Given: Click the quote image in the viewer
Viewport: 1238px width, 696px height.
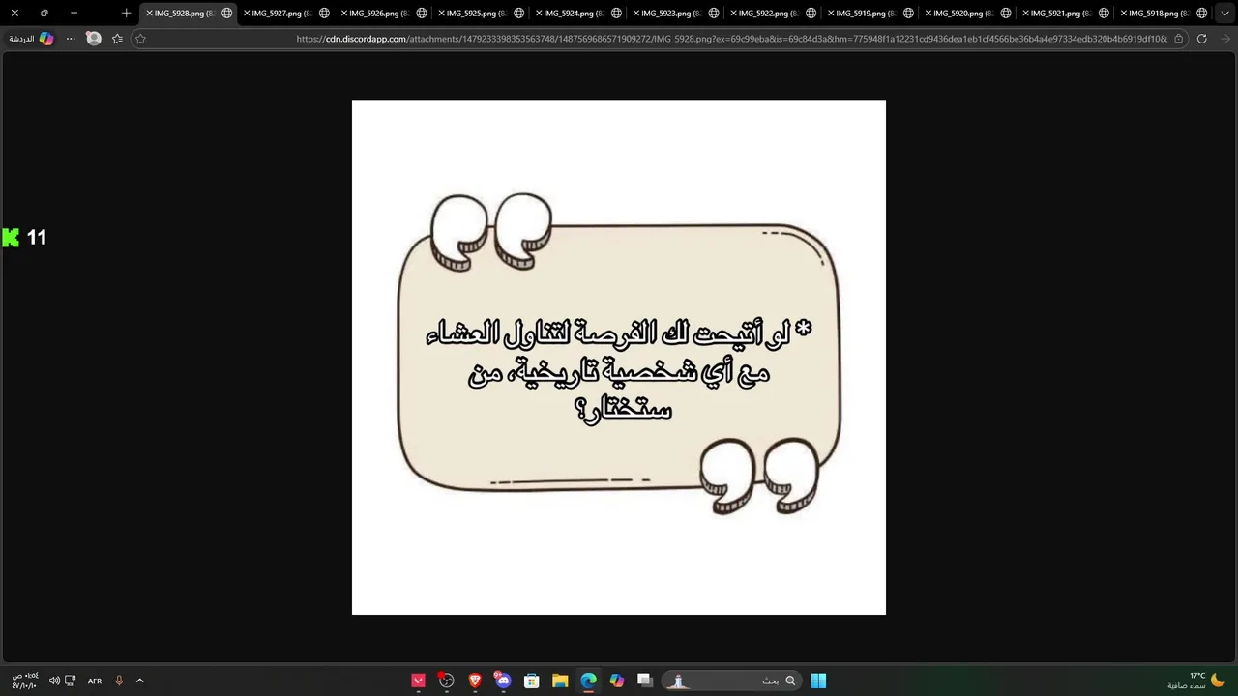Looking at the screenshot, I should pyautogui.click(x=619, y=357).
